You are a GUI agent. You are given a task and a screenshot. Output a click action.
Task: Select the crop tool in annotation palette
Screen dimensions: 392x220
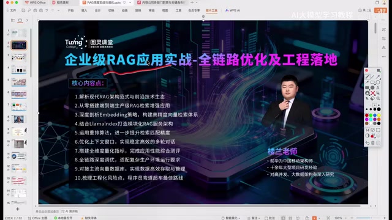[378, 93]
